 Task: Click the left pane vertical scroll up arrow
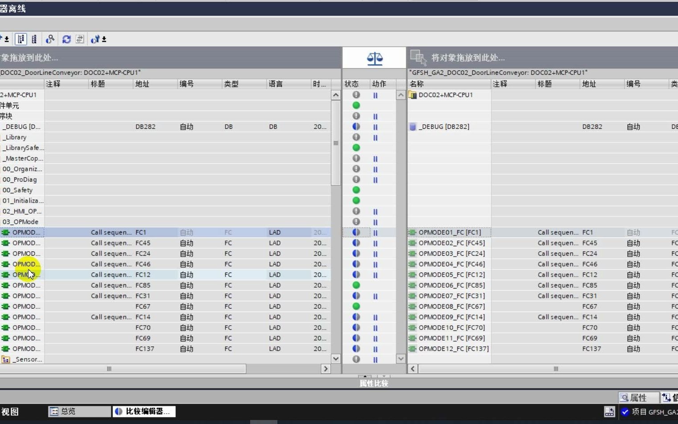(336, 95)
